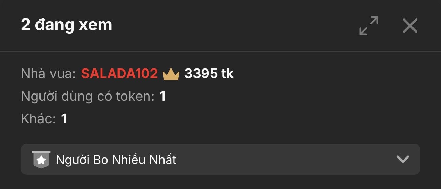Image resolution: width=441 pixels, height=189 pixels.
Task: Click the "Khác:" label
Action: point(38,119)
